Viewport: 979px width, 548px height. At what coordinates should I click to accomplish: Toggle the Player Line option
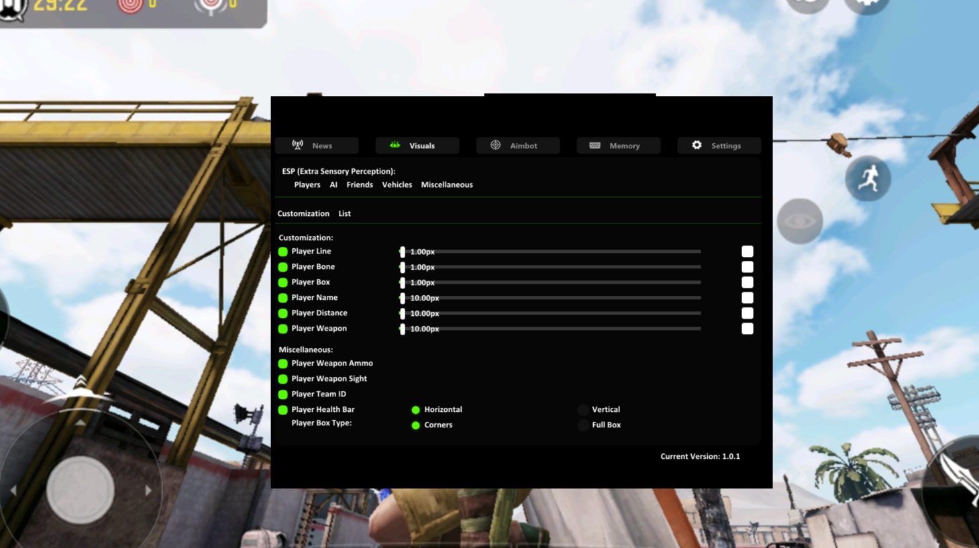point(283,252)
